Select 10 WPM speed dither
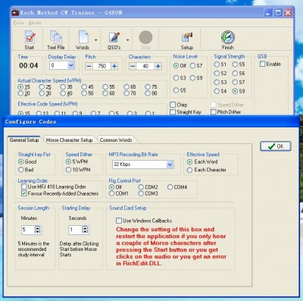The width and height of the screenshot is (303, 301). [68, 170]
